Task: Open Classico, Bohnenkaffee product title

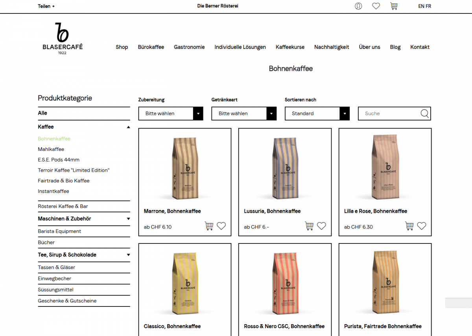Action: pyautogui.click(x=172, y=326)
